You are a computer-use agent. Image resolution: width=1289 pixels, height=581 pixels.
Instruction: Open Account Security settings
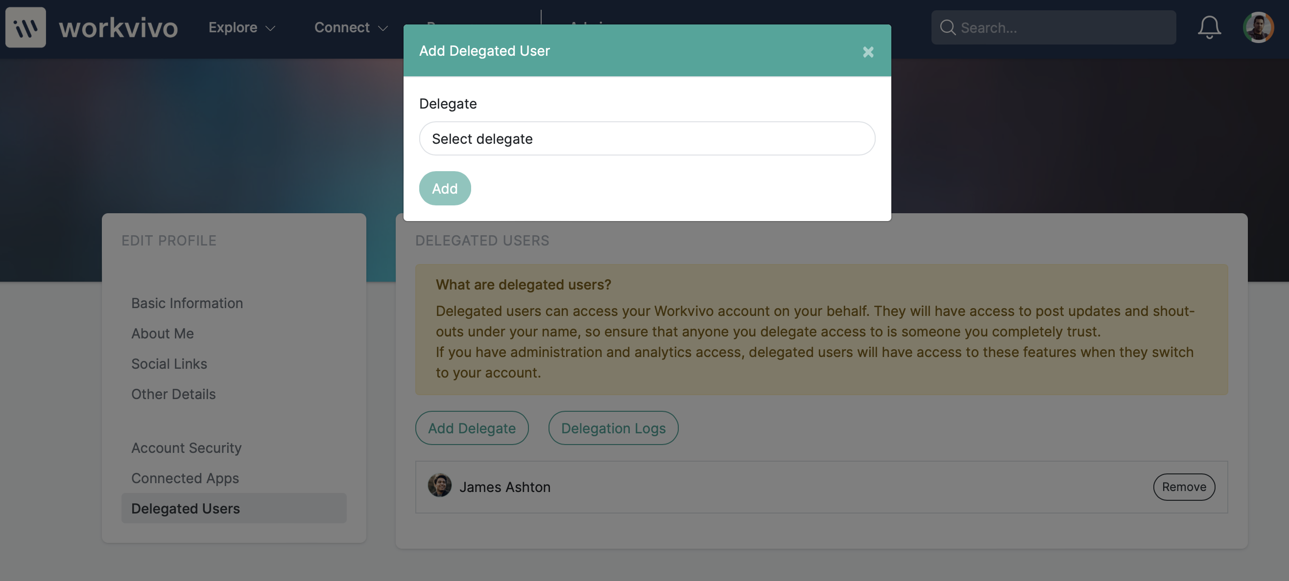(186, 448)
